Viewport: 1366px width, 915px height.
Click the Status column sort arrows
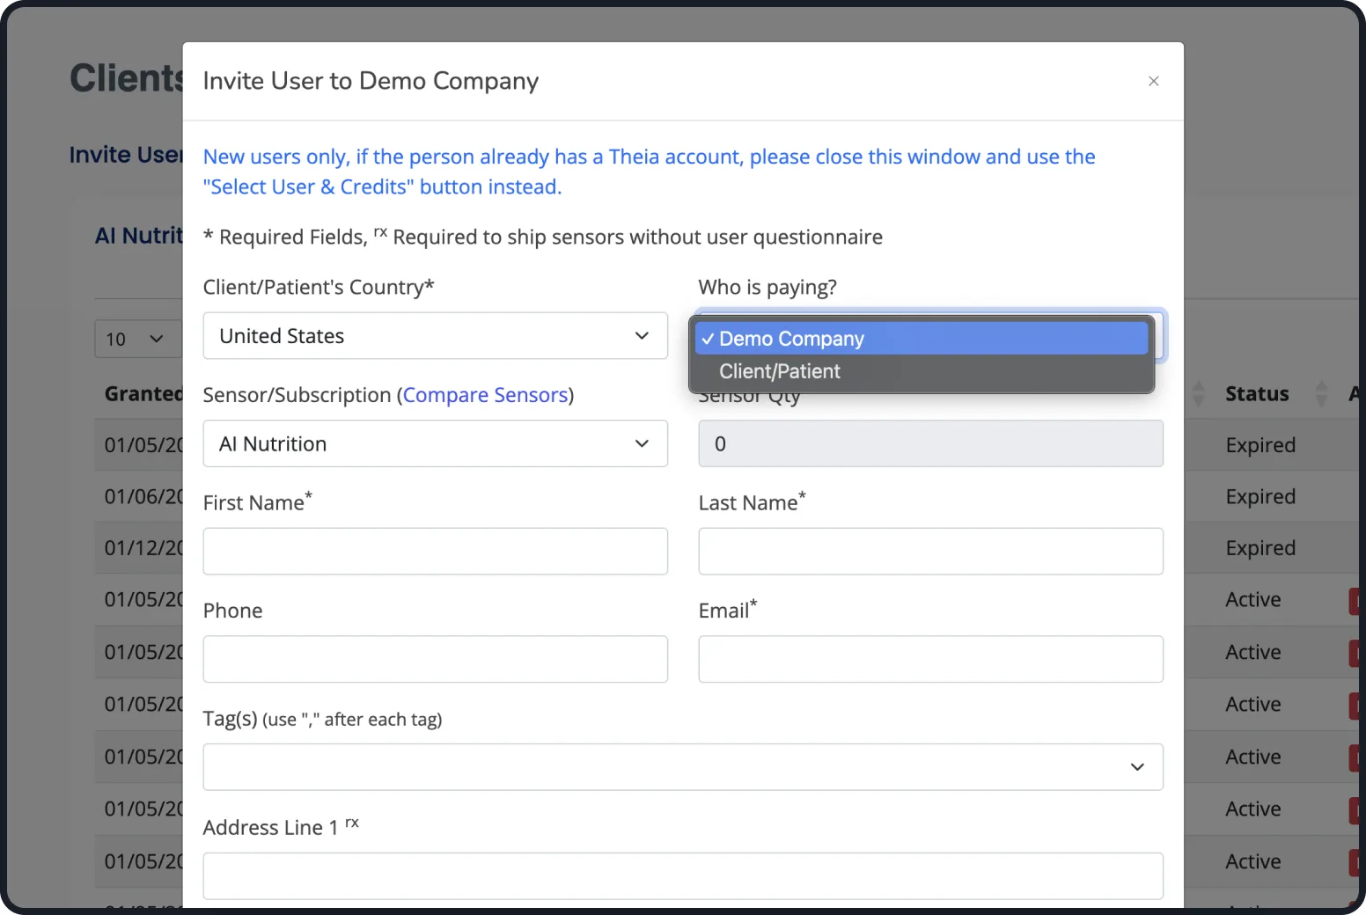click(x=1320, y=393)
